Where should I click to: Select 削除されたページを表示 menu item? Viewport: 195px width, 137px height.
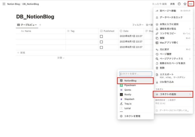click(x=173, y=63)
